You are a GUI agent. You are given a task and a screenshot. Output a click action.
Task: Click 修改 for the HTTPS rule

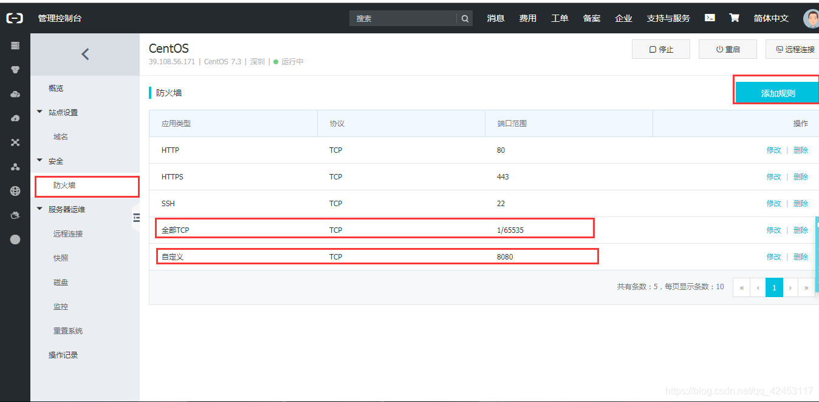(773, 176)
